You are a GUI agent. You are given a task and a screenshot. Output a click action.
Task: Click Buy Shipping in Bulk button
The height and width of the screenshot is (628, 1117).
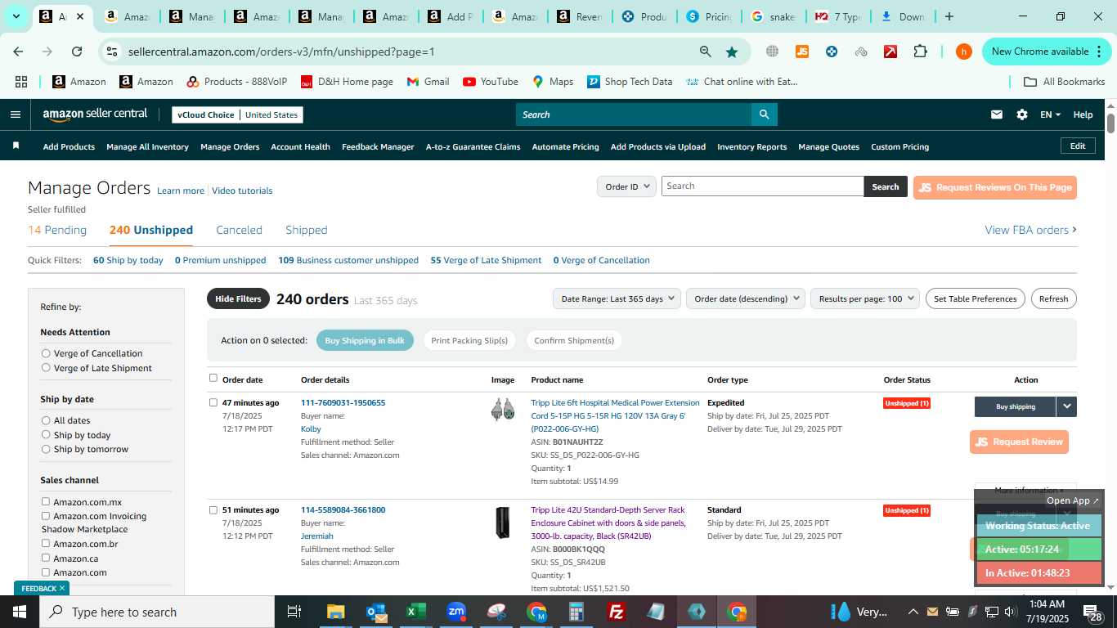[365, 340]
